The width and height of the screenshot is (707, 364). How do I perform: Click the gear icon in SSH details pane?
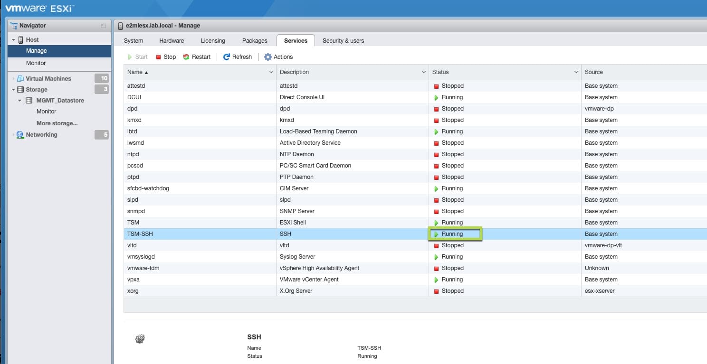140,339
